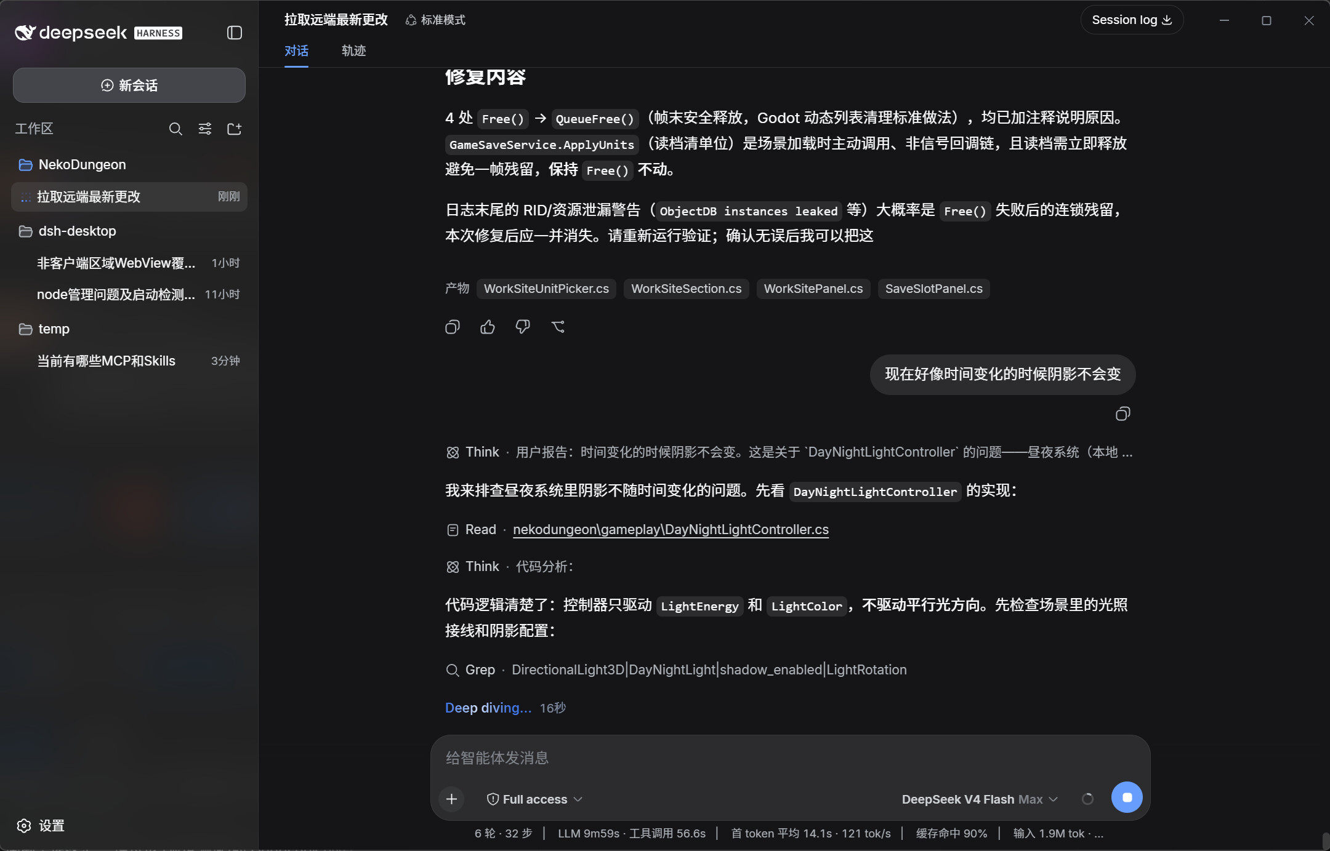Open SaveSlotPanel.cs artifact chip
The width and height of the screenshot is (1330, 851).
[934, 289]
